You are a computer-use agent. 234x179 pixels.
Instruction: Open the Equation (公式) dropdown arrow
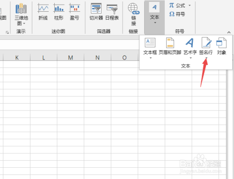point(190,6)
